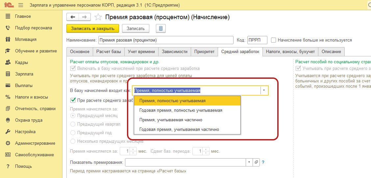Click the hamburger main menu icon
The image size is (371, 178).
[x=21, y=5]
